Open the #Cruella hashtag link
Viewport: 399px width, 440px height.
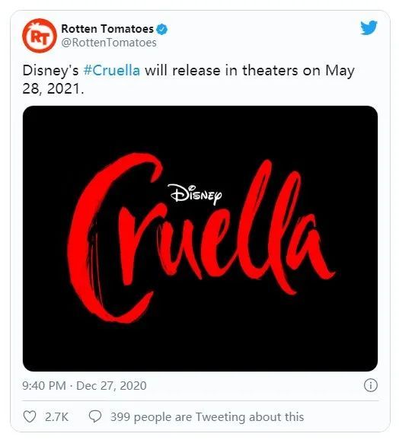pos(112,70)
